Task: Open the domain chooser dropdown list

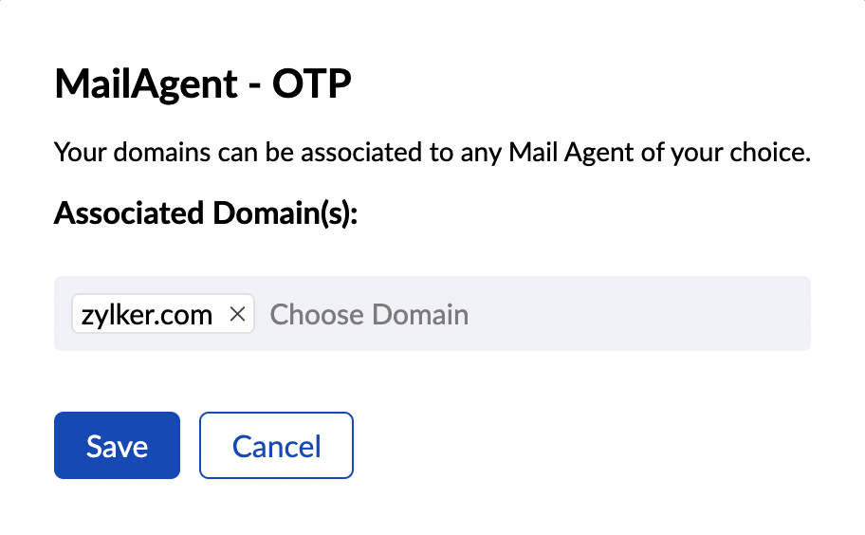Action: [531, 315]
